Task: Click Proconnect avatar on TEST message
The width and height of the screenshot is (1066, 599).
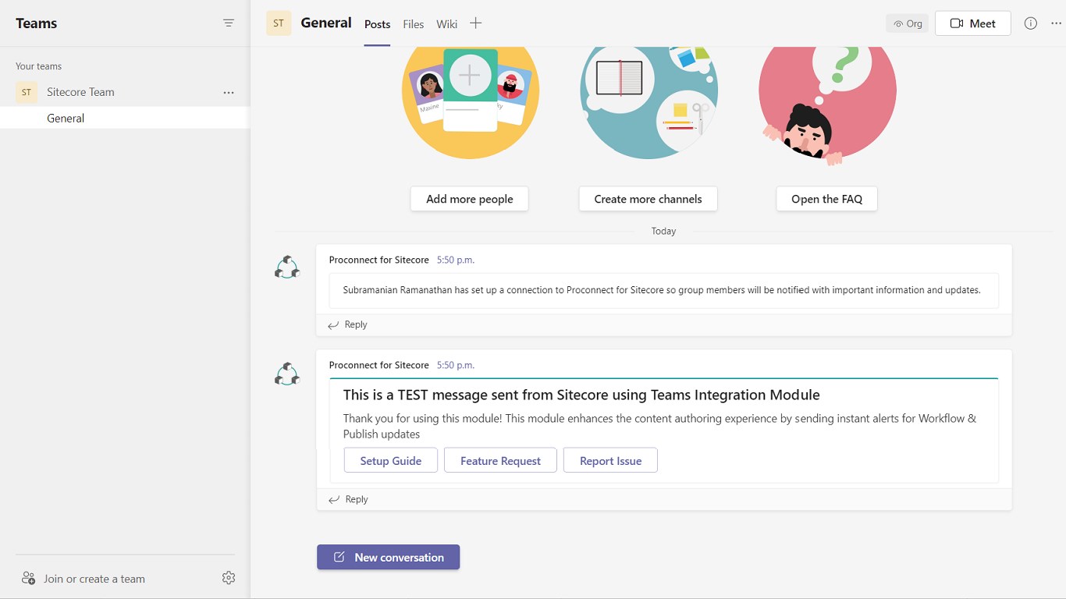Action: point(287,374)
